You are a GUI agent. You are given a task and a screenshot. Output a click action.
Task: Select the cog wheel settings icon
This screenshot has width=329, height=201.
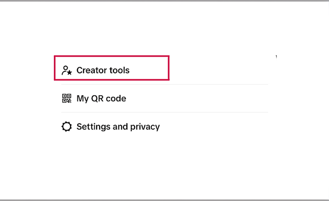(x=67, y=126)
